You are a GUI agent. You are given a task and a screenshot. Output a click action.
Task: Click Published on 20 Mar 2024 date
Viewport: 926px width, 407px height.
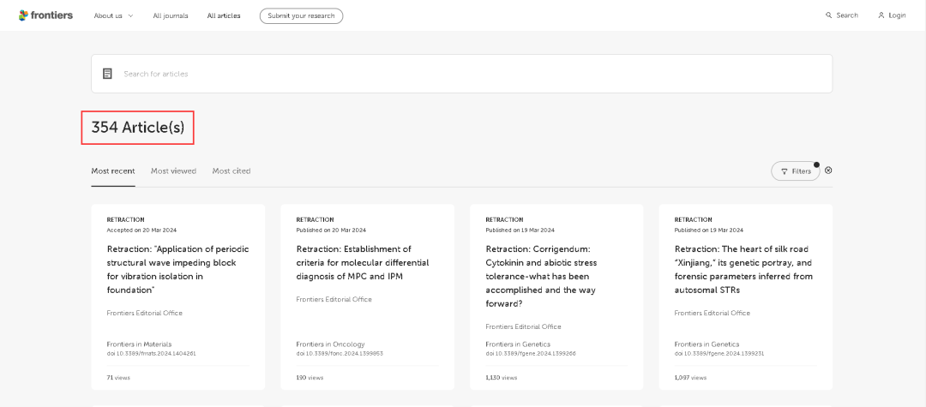pyautogui.click(x=331, y=230)
